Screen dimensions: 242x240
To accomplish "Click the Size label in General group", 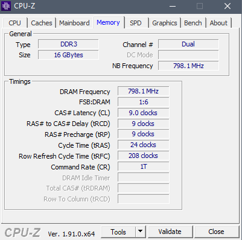I will pos(25,55).
